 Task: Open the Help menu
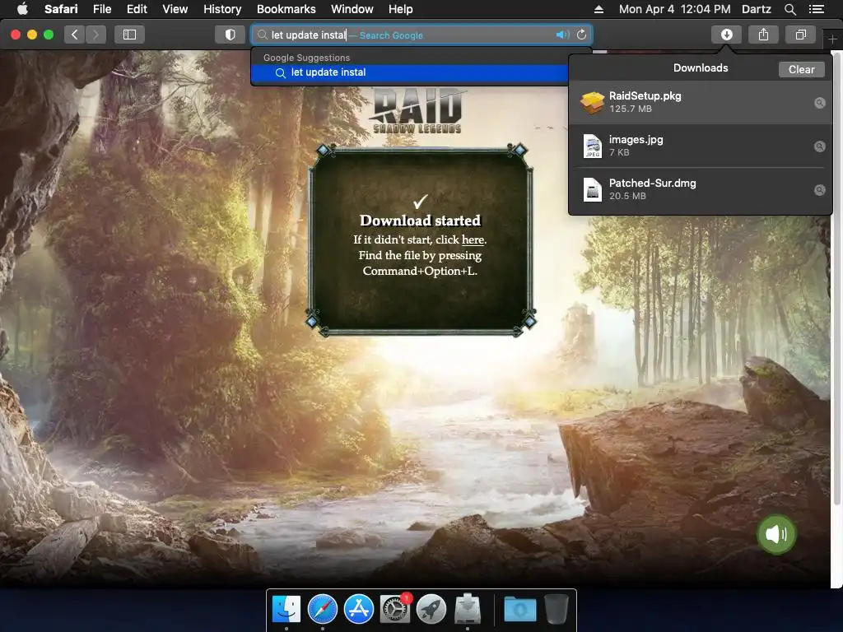pos(401,9)
